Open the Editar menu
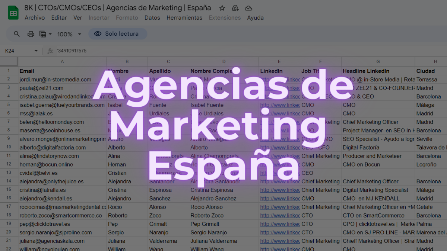This screenshot has width=447, height=251. click(59, 17)
